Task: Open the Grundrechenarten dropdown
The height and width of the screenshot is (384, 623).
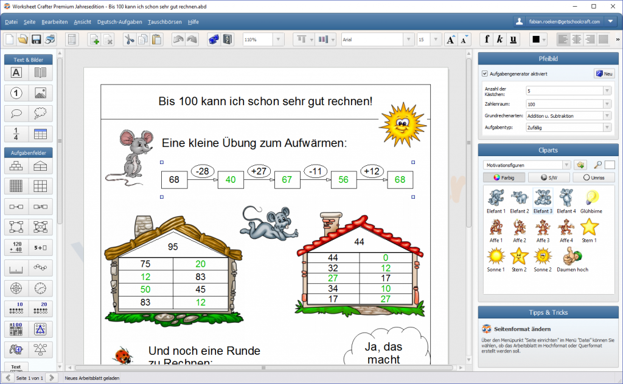Action: (607, 115)
